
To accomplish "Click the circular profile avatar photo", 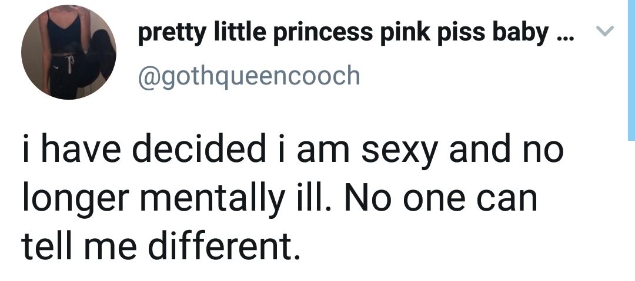I will [68, 52].
